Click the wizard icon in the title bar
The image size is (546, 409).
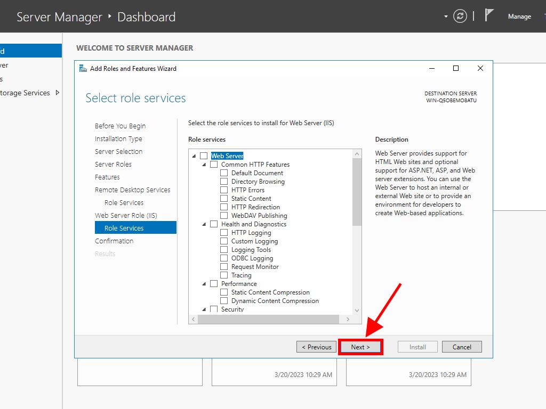(x=83, y=68)
